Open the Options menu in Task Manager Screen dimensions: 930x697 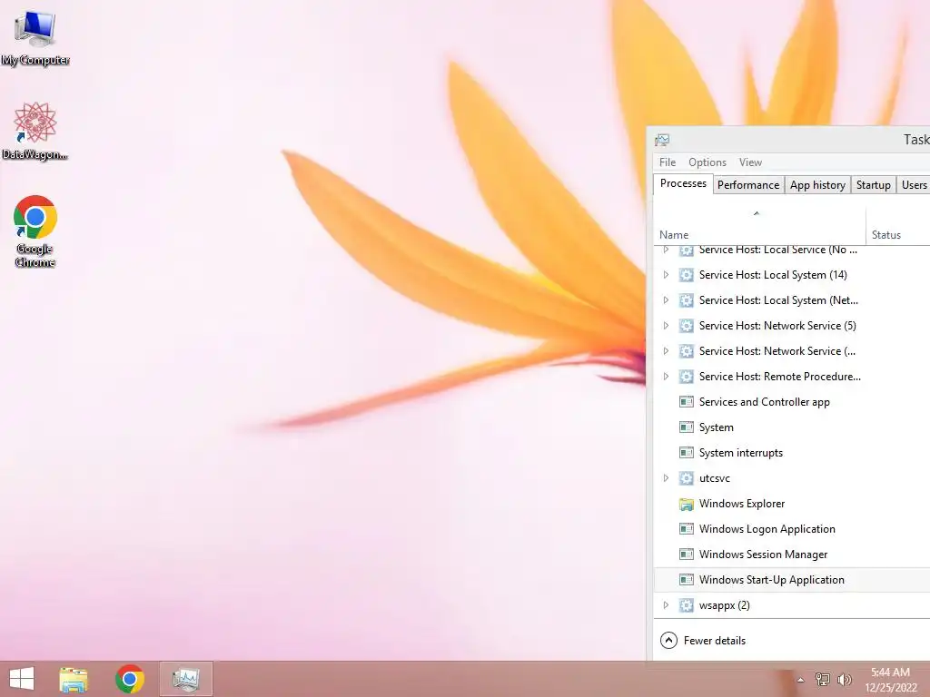(707, 162)
